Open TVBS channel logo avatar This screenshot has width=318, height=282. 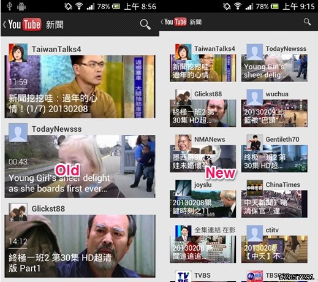tap(183, 276)
